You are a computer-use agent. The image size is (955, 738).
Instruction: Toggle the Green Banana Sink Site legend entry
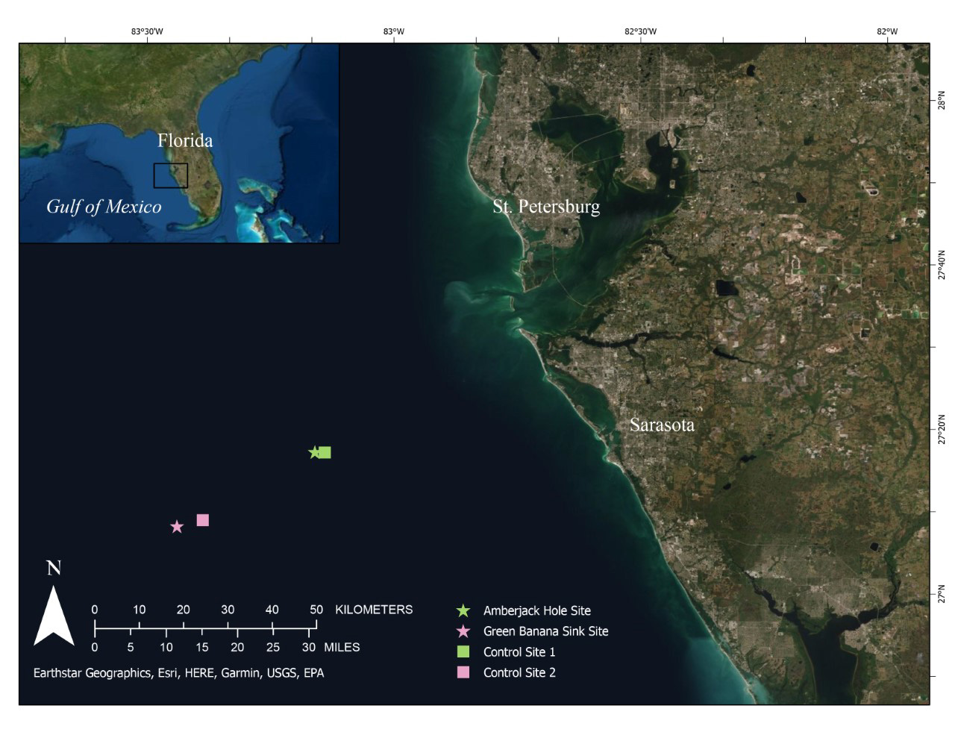click(x=546, y=631)
